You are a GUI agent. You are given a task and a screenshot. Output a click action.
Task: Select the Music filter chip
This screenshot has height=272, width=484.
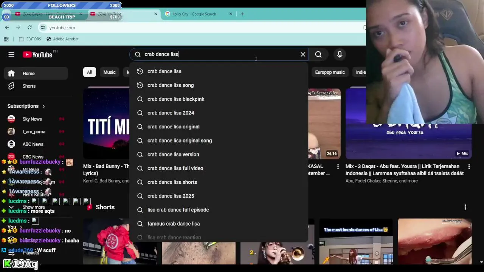[109, 72]
